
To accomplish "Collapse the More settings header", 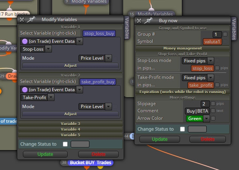I will point(183,98).
